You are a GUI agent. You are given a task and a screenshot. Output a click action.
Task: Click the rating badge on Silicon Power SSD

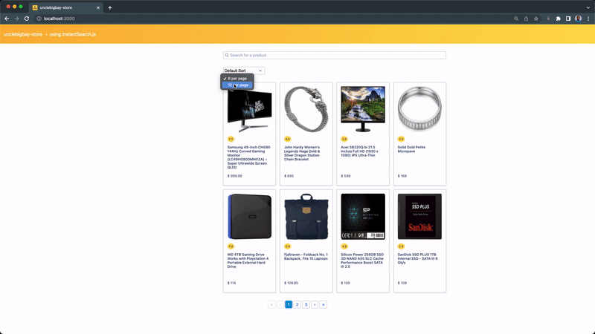click(344, 246)
